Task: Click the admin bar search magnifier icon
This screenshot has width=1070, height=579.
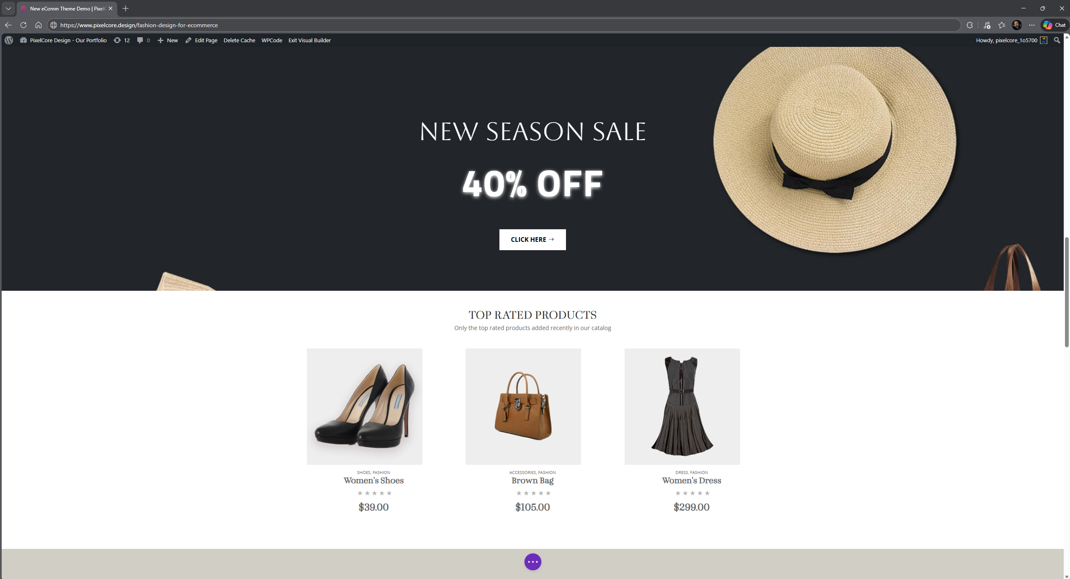Action: (x=1057, y=40)
